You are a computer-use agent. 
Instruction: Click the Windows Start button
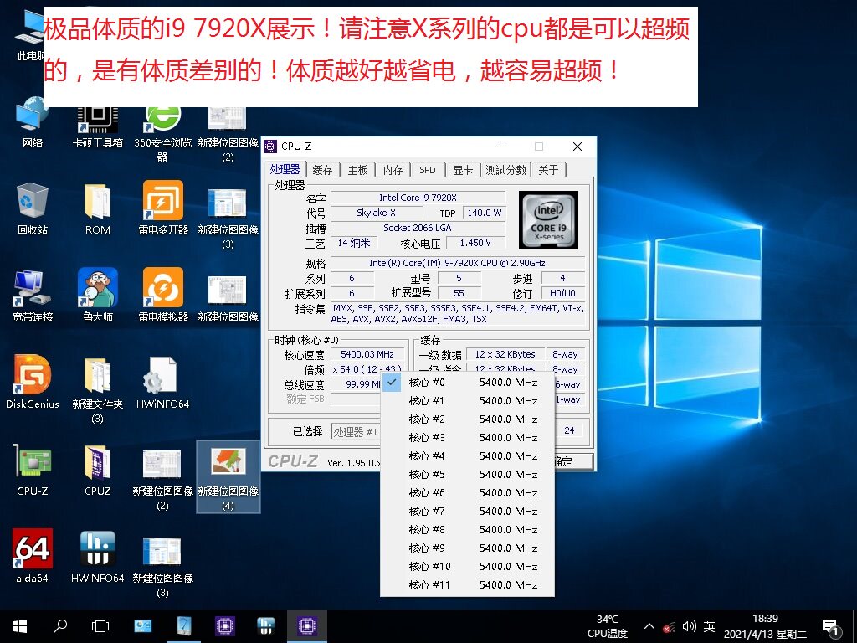click(20, 626)
